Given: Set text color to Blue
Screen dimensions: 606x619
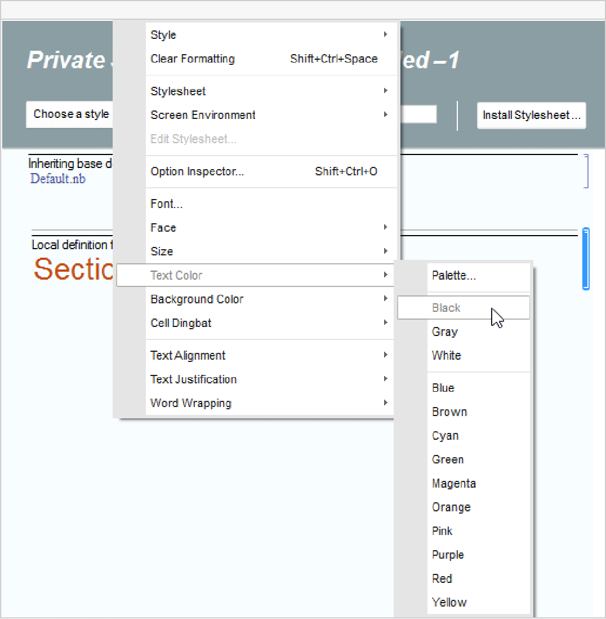Looking at the screenshot, I should click(443, 388).
